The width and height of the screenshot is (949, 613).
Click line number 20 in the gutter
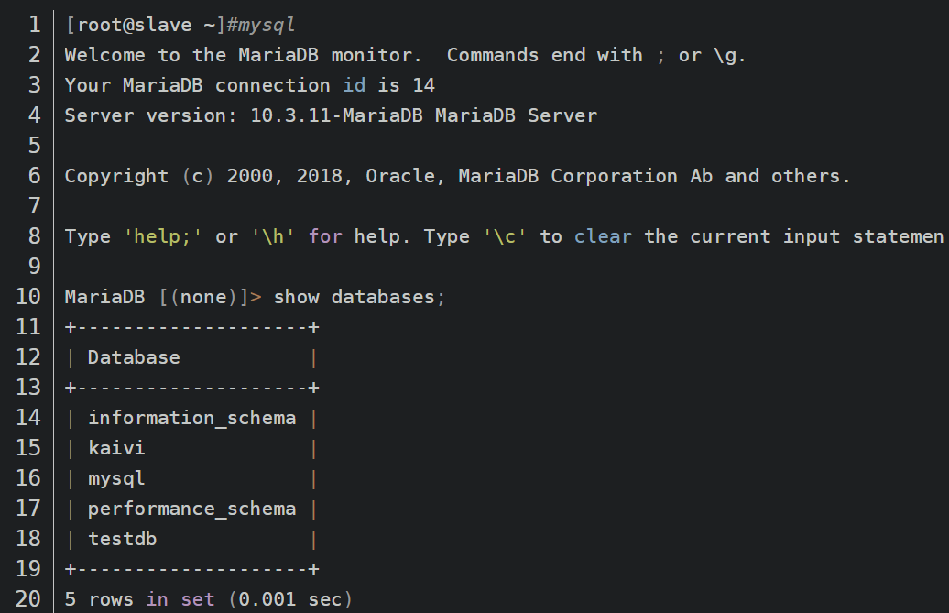[28, 599]
